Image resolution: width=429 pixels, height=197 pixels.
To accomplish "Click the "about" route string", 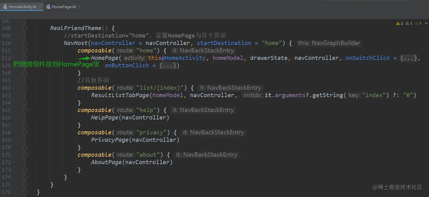I will pyautogui.click(x=149, y=155).
